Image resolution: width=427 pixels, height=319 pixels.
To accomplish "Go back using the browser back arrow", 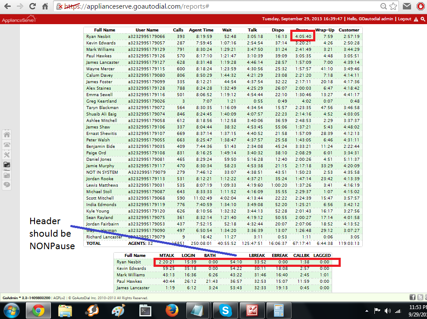I will pyautogui.click(x=7, y=6).
